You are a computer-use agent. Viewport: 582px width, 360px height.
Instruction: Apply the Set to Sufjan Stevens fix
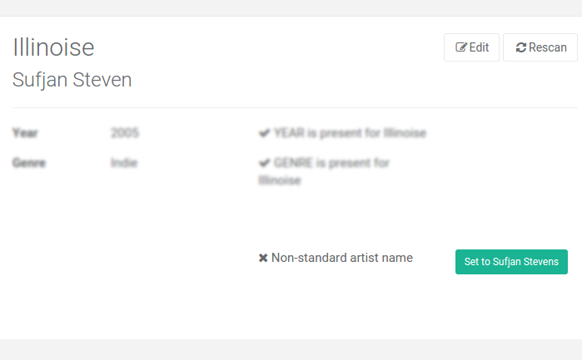pyautogui.click(x=511, y=262)
